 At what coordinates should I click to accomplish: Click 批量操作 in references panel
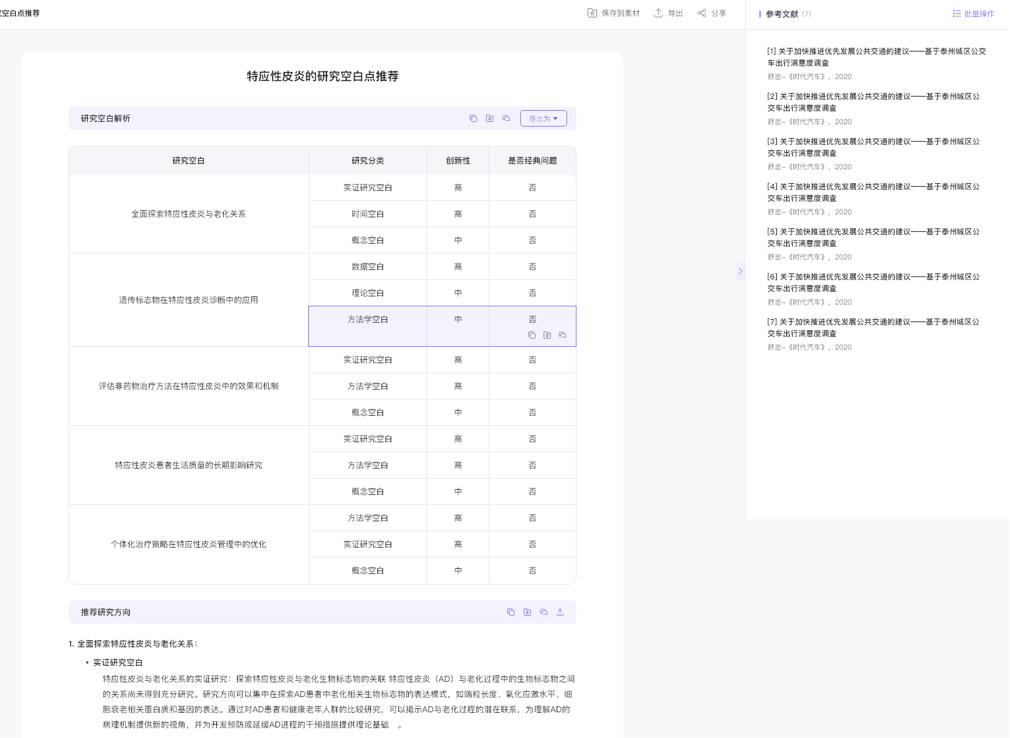point(973,13)
